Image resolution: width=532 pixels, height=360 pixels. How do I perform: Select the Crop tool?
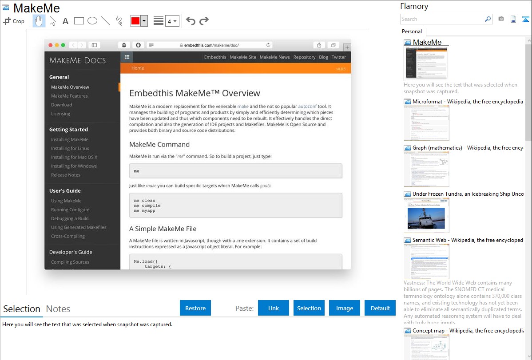(x=14, y=21)
